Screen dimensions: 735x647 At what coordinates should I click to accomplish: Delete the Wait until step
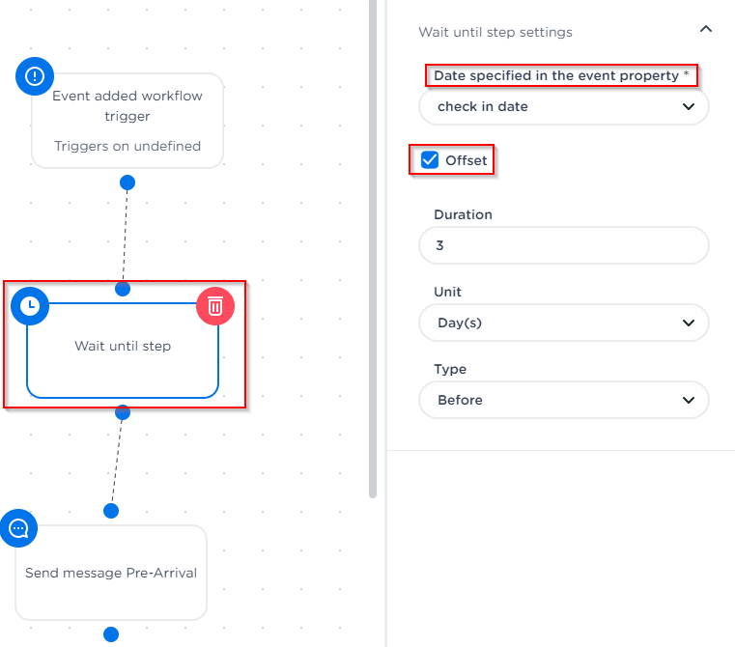215,306
